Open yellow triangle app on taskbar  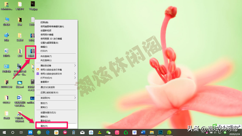point(100,133)
